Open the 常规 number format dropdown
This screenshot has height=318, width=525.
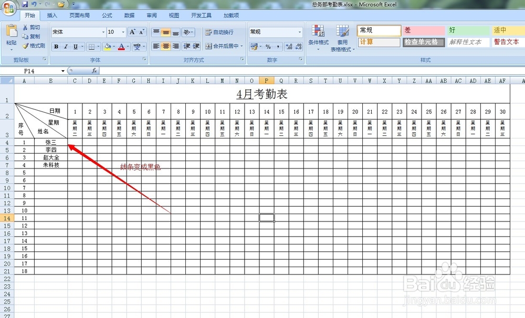[x=300, y=32]
